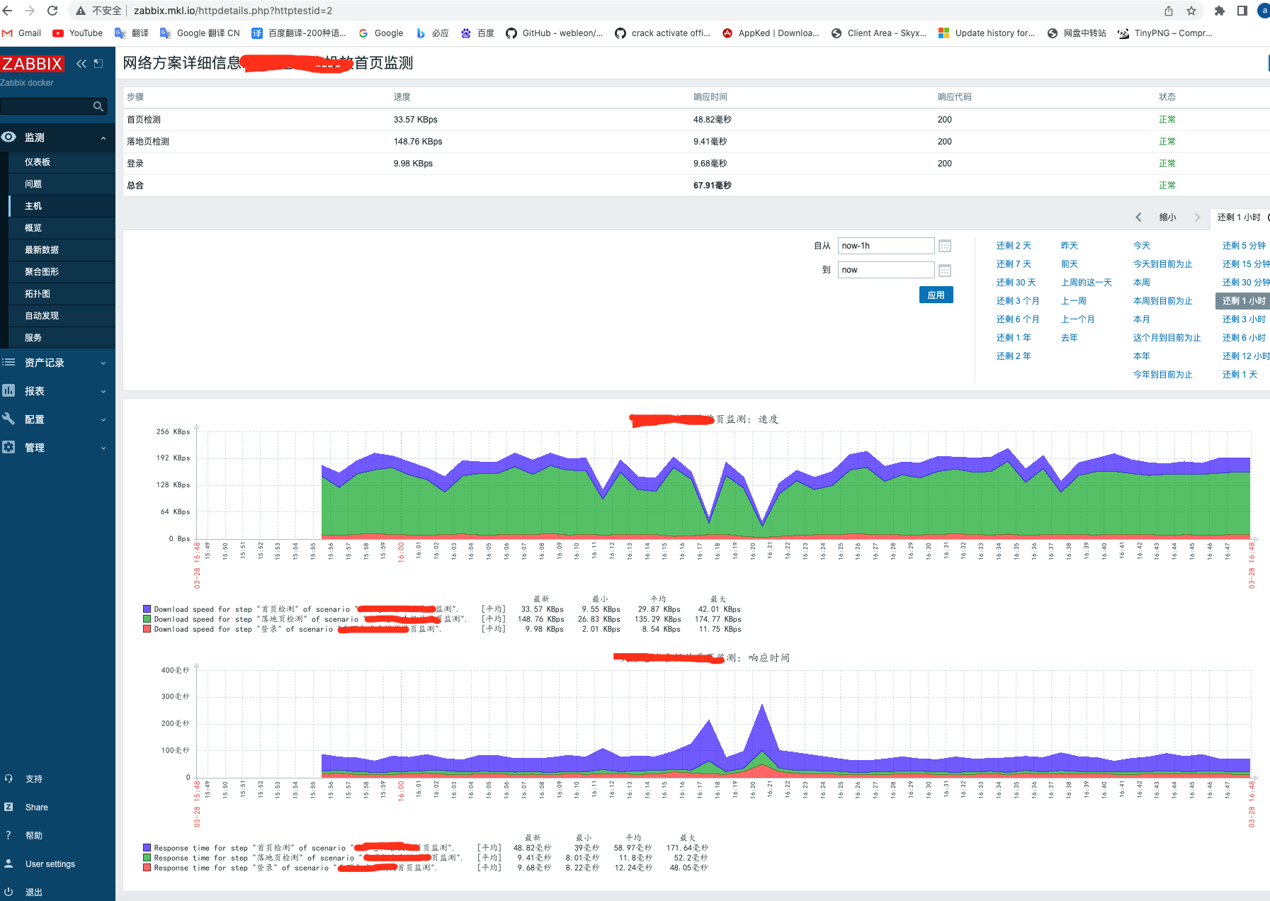
Task: Select 还剩 2 天 time range
Action: (x=1014, y=246)
